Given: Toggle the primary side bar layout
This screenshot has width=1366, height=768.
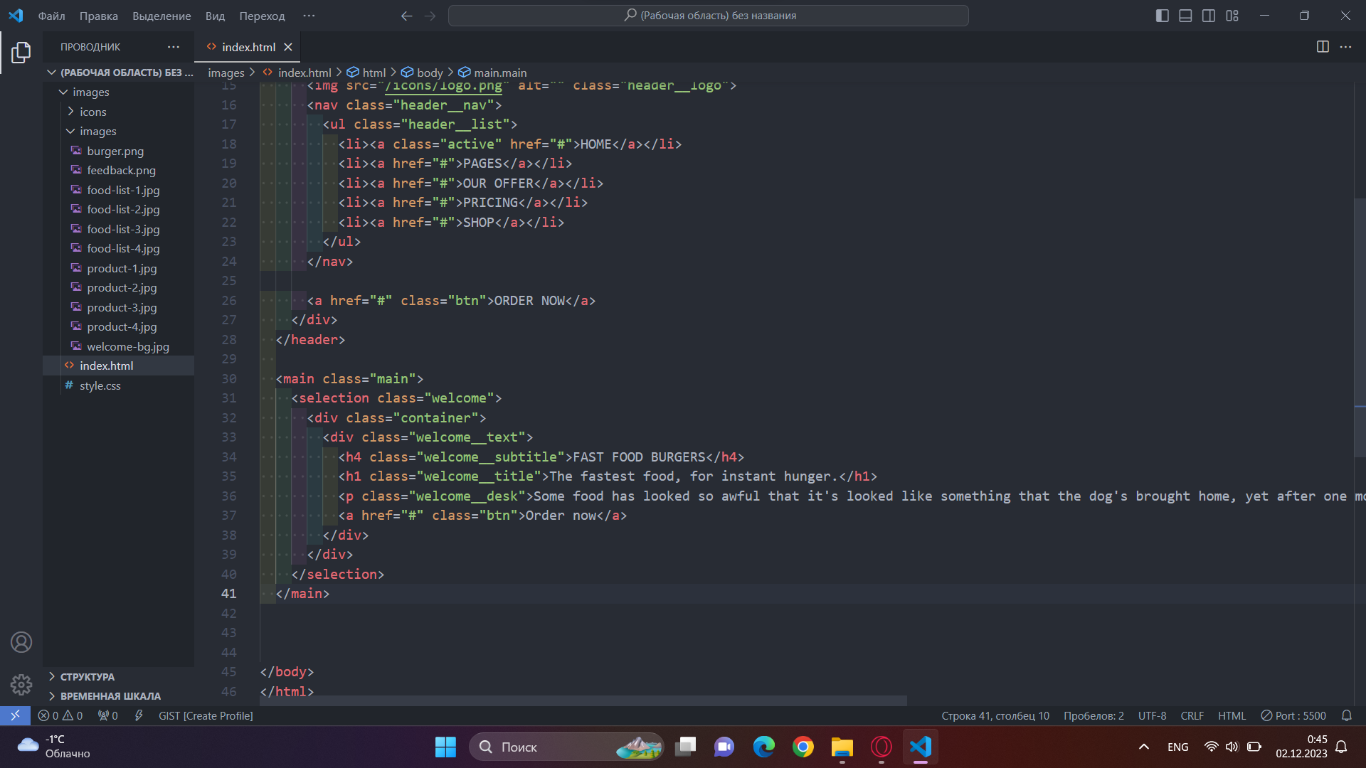Looking at the screenshot, I should [x=1163, y=16].
